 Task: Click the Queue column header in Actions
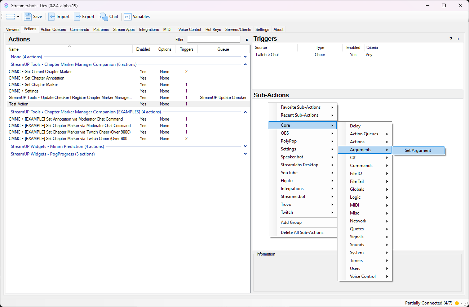pyautogui.click(x=223, y=49)
